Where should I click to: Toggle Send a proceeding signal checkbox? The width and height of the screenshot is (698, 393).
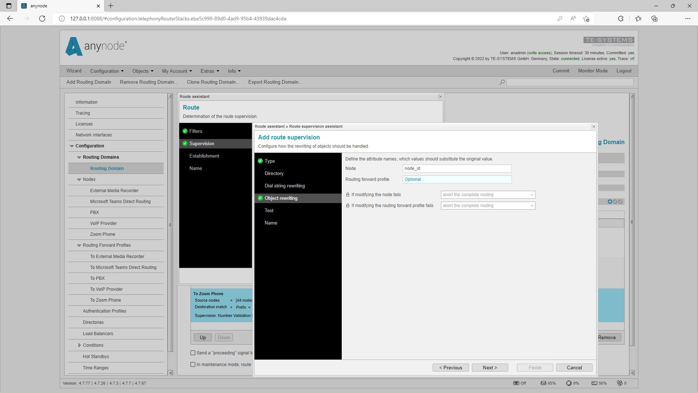193,353
